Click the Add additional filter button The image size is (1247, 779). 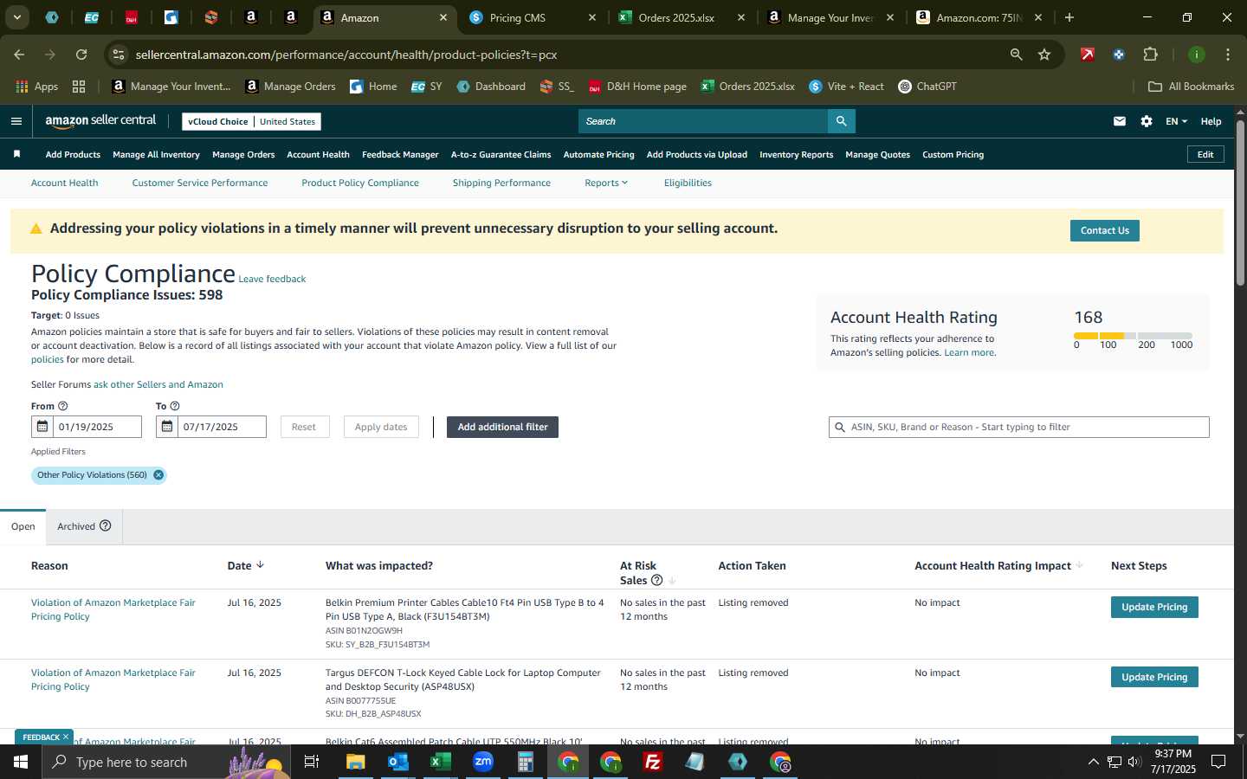[502, 427]
